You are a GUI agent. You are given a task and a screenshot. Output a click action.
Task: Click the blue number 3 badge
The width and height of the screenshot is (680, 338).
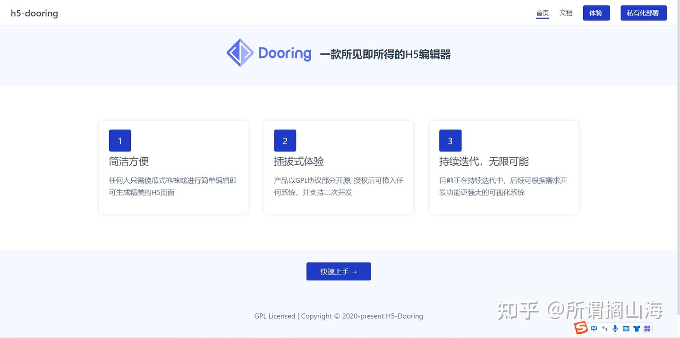tap(450, 141)
